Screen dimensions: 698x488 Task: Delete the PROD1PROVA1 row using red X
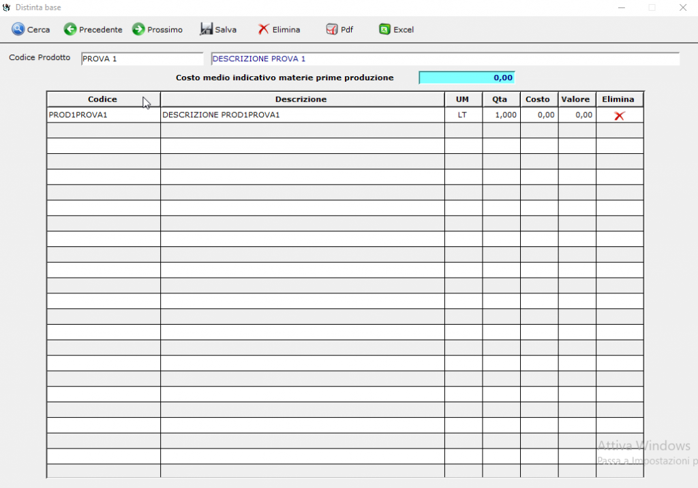click(x=619, y=116)
